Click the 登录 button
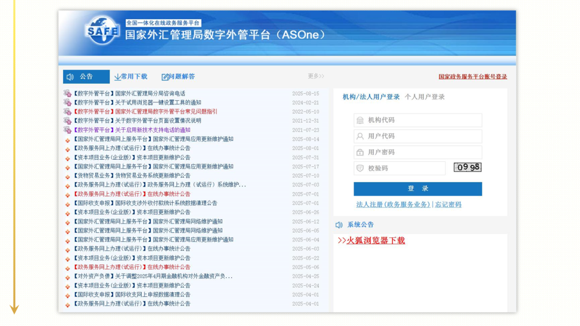580x326 pixels. [x=418, y=189]
